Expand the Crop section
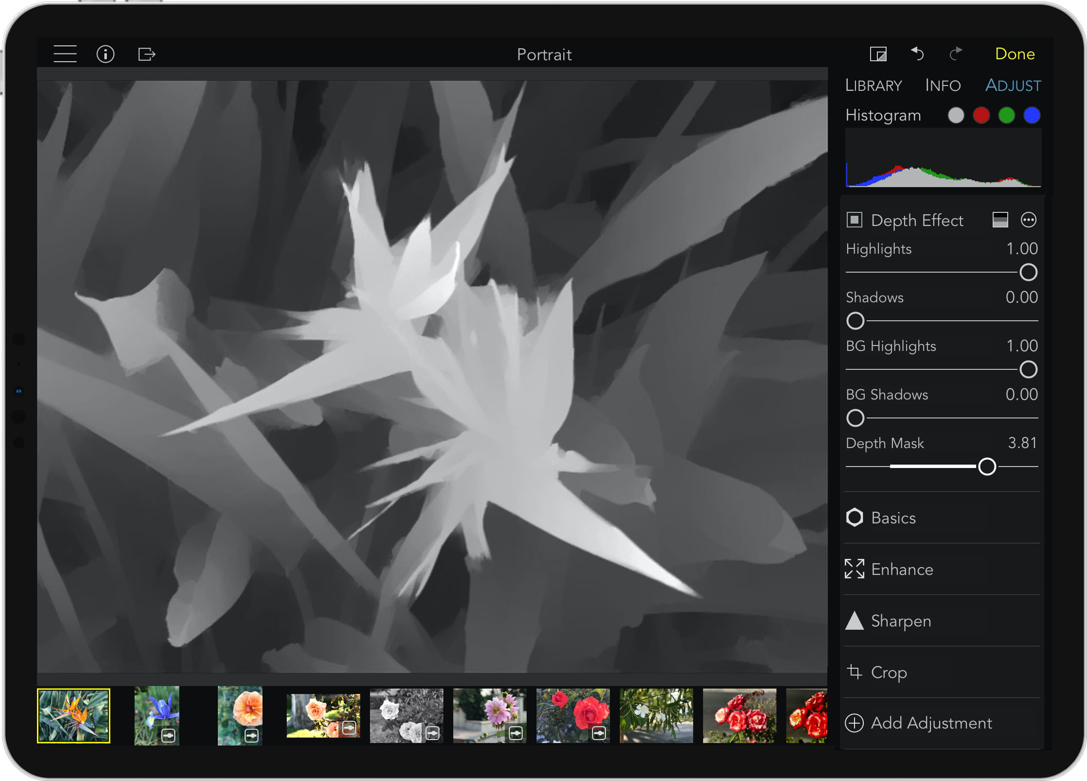 click(x=942, y=672)
